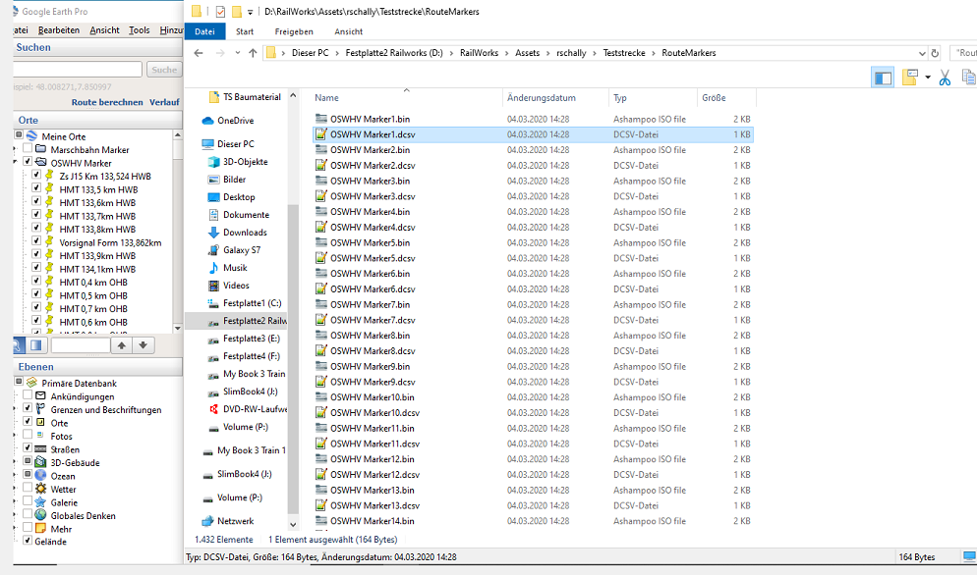Image resolution: width=977 pixels, height=575 pixels.
Task: Click the Route berechnen link
Action: point(107,102)
